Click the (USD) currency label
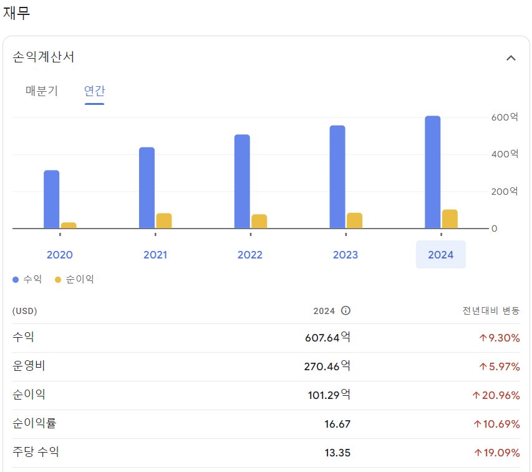The width and height of the screenshot is (532, 472). point(25,311)
